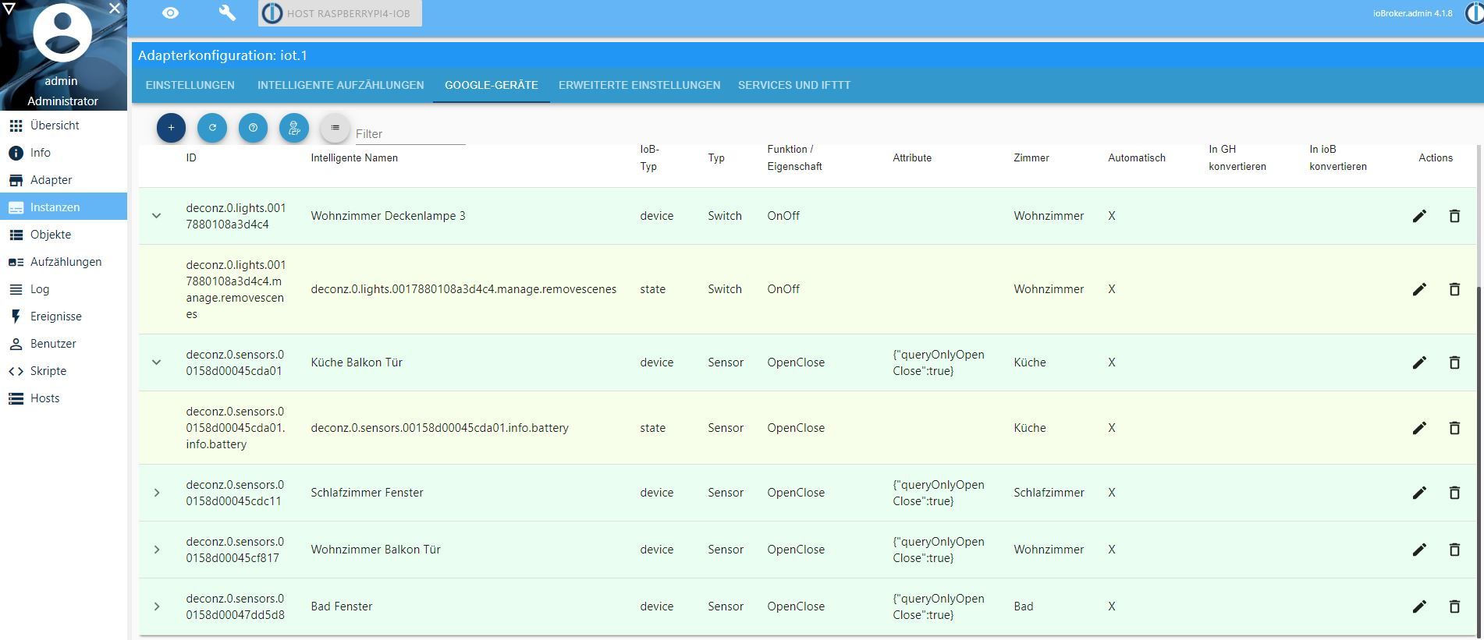1484x640 pixels.
Task: Switch to Intelligente Aufzählungen tab
Action: pos(340,85)
